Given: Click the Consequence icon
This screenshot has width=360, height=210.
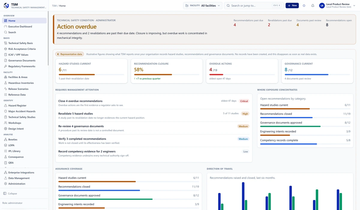Looking at the screenshot, I should 5,157.
